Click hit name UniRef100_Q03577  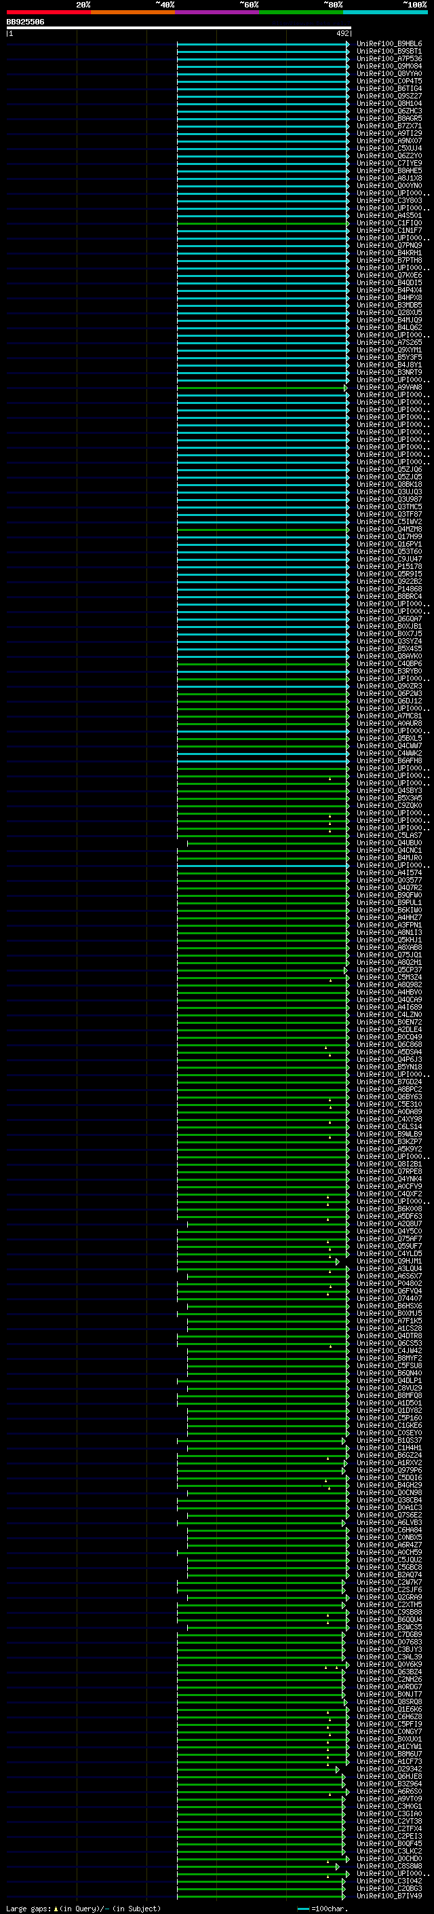click(389, 880)
